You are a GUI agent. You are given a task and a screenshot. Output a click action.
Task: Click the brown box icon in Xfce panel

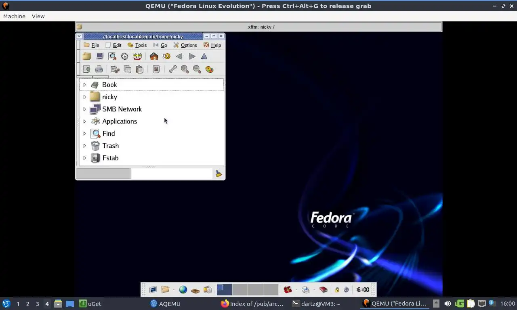click(x=195, y=290)
